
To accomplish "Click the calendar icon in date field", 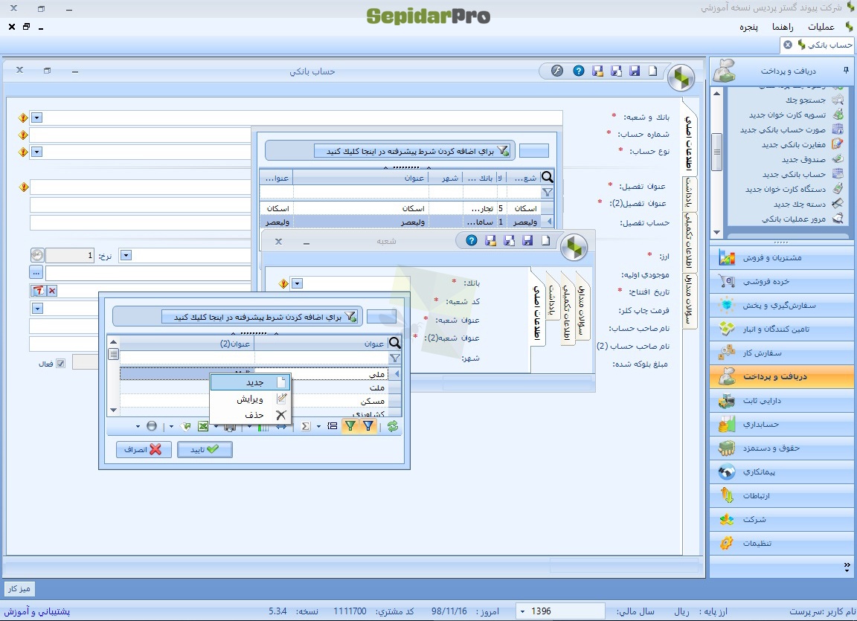I will point(38,291).
